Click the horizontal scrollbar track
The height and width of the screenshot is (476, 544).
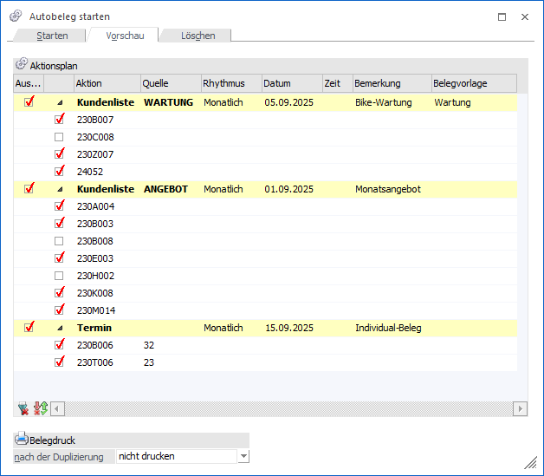(286, 408)
